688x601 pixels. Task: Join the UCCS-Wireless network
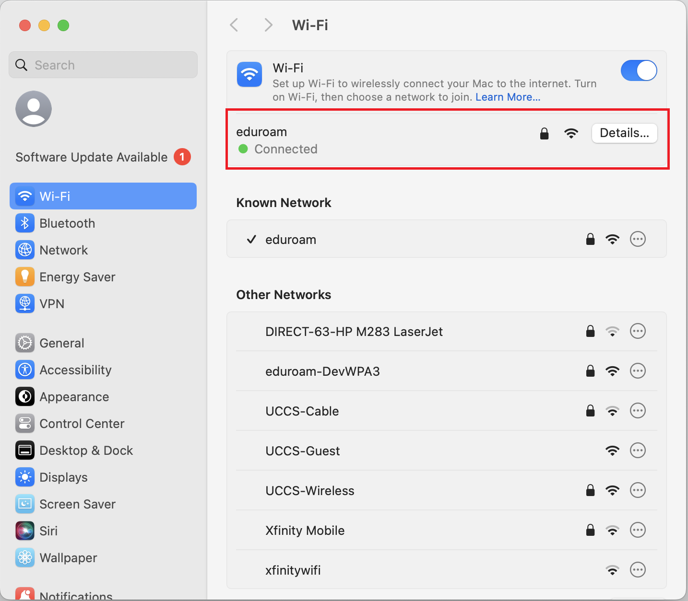(x=446, y=490)
